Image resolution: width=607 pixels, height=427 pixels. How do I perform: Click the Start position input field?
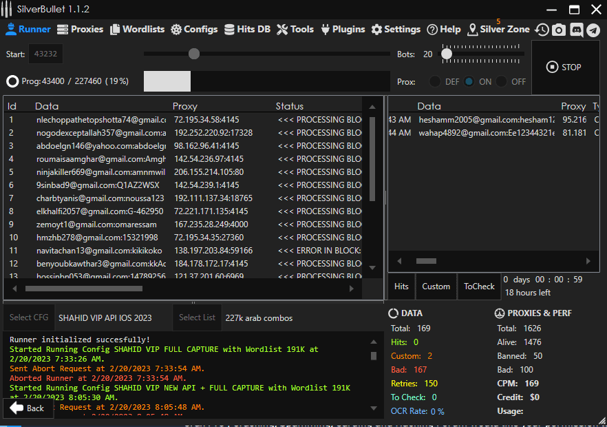45,54
